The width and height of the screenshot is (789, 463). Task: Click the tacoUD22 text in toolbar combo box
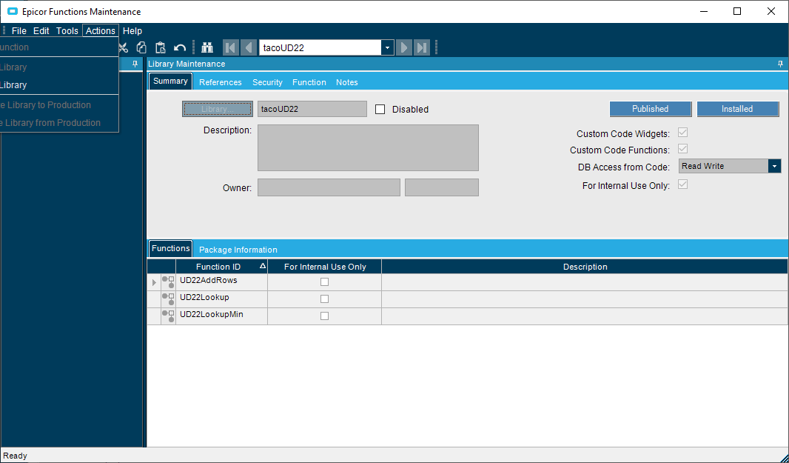(283, 48)
